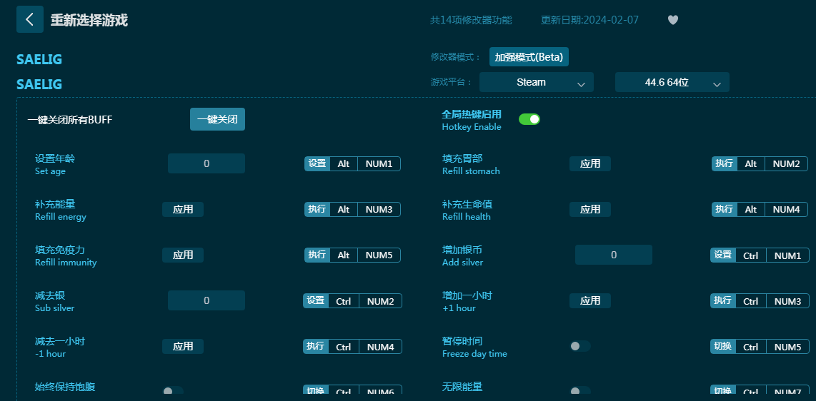Image resolution: width=816 pixels, height=401 pixels.
Task: Click Alt NUM1 hotkey setting for Set age
Action: (352, 164)
